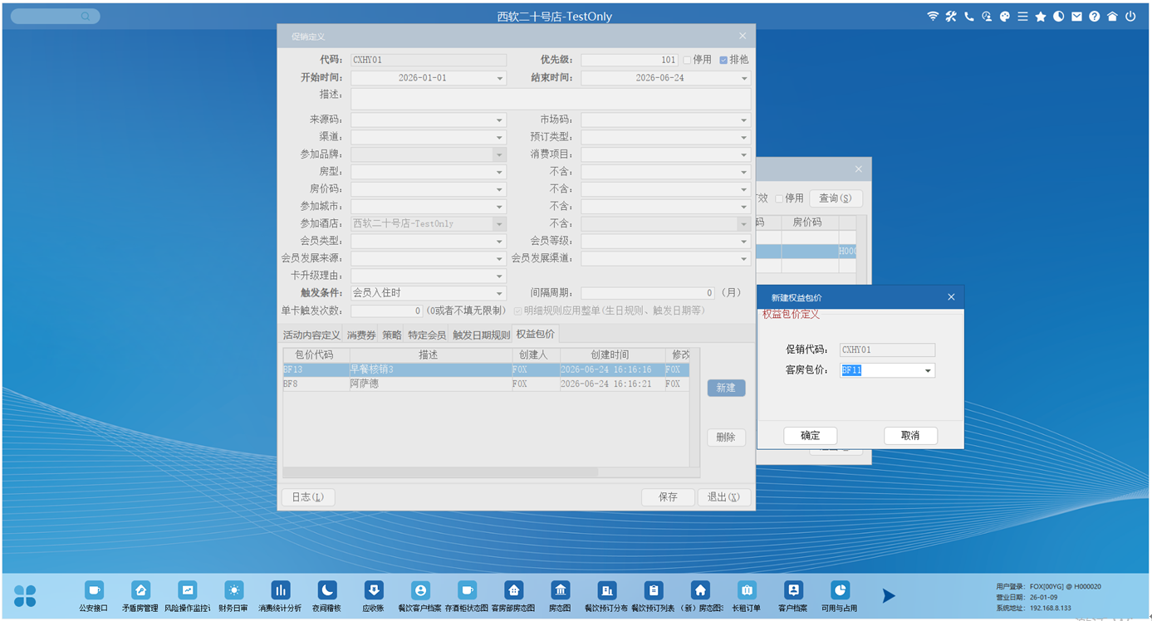The image size is (1152, 621).
Task: Toggle the 停用 checkbox in 促销定义
Action: [687, 60]
